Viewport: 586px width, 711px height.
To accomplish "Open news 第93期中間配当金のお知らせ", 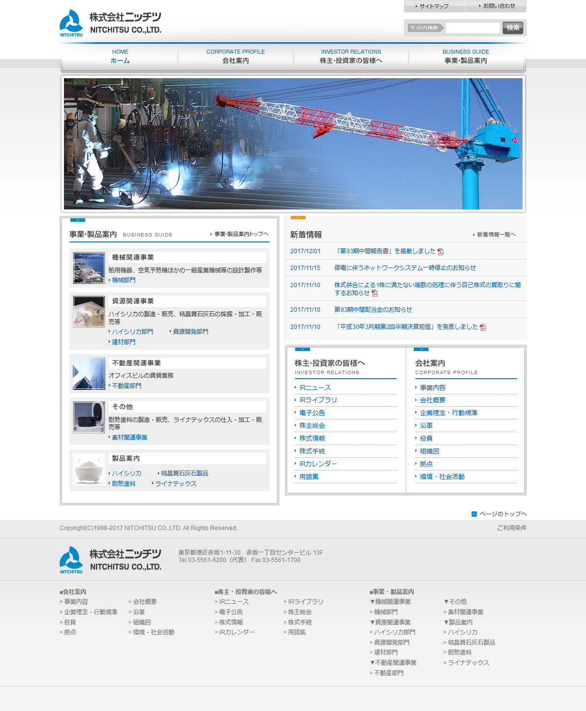I will (373, 310).
